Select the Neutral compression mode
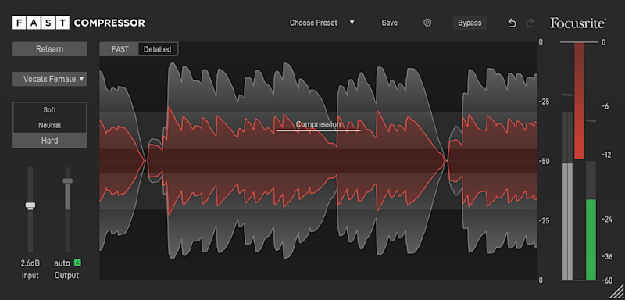 point(50,126)
